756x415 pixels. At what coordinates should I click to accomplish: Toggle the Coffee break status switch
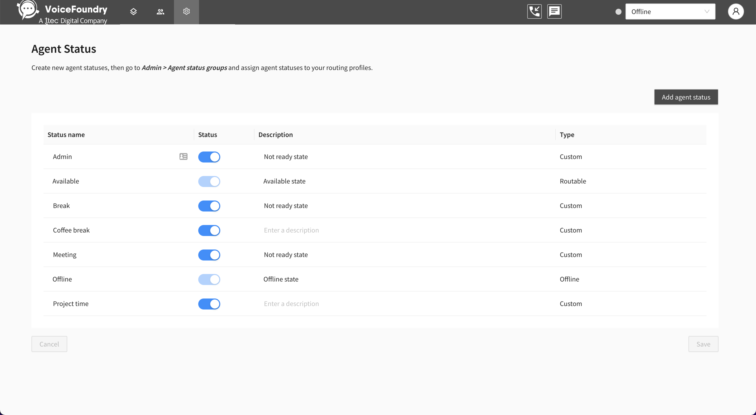209,230
